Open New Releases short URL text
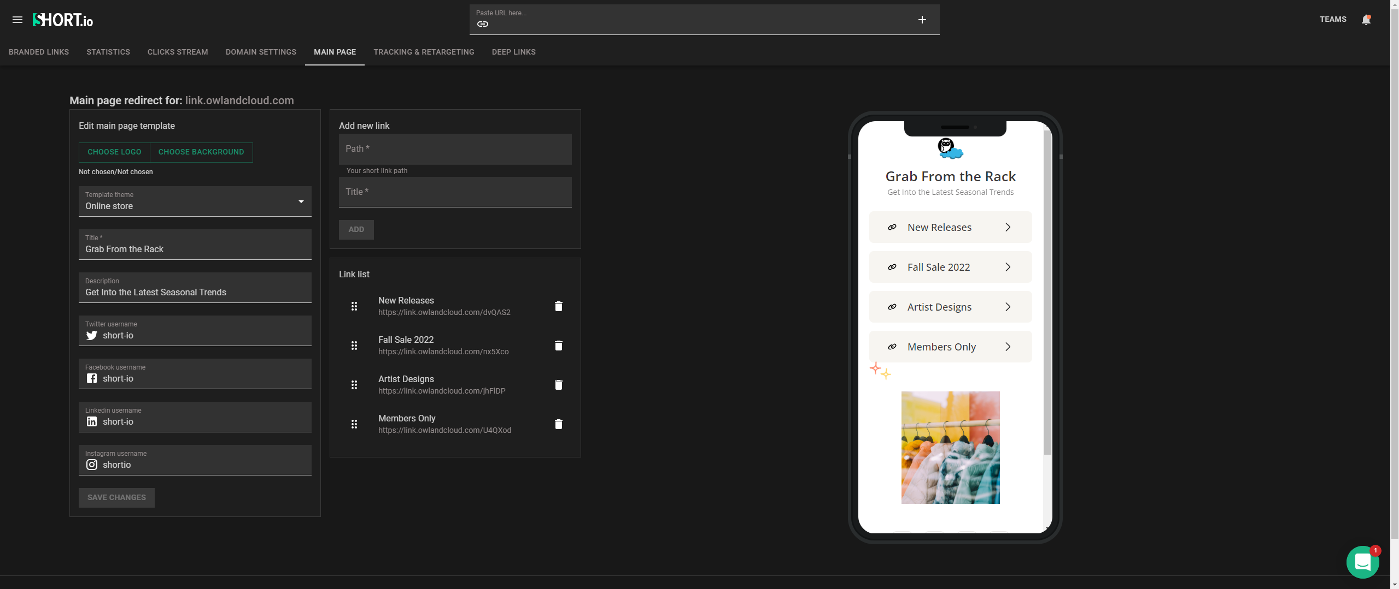This screenshot has width=1399, height=589. point(444,312)
